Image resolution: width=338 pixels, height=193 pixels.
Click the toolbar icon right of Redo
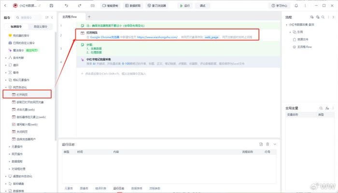pyautogui.click(x=93, y=6)
